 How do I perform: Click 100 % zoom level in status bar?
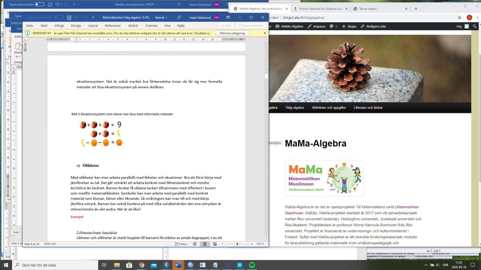pos(260,244)
